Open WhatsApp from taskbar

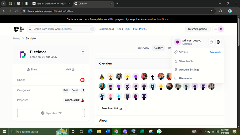click(159, 132)
